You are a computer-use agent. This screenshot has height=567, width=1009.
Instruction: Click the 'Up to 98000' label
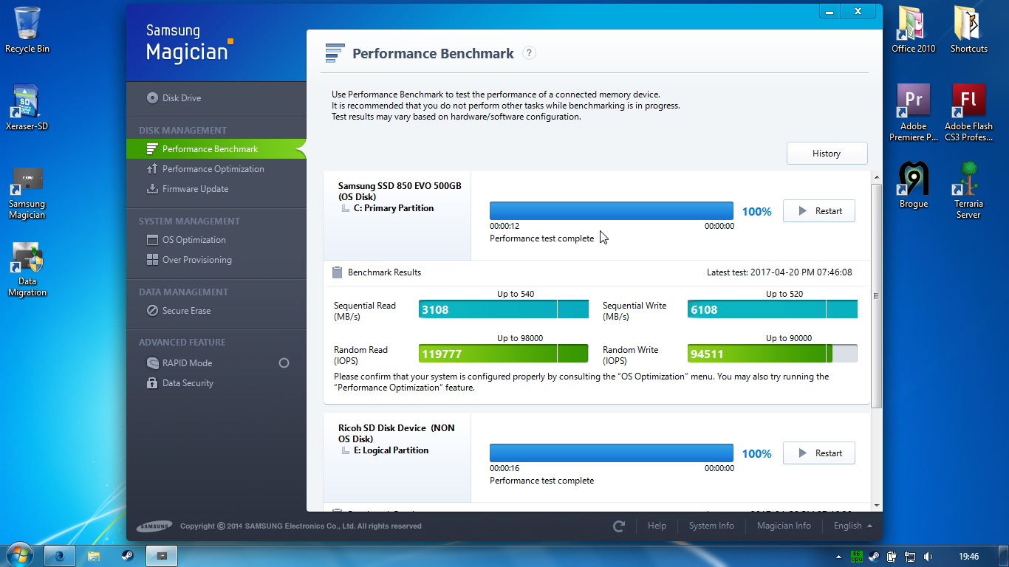coord(520,338)
